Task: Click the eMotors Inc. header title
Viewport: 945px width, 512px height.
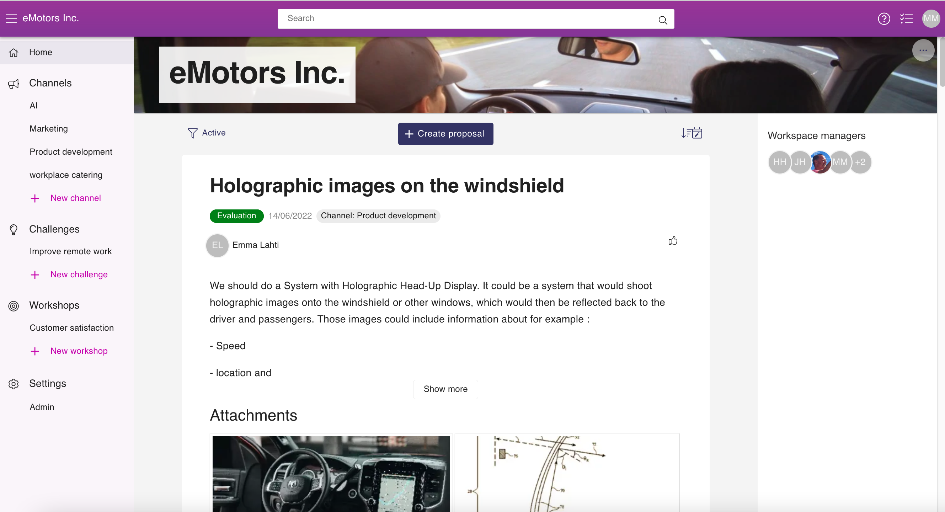Action: (50, 18)
